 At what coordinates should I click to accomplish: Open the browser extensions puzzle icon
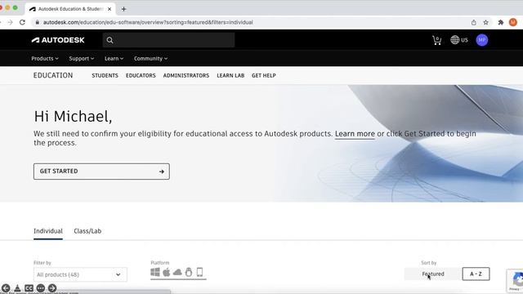tap(501, 22)
